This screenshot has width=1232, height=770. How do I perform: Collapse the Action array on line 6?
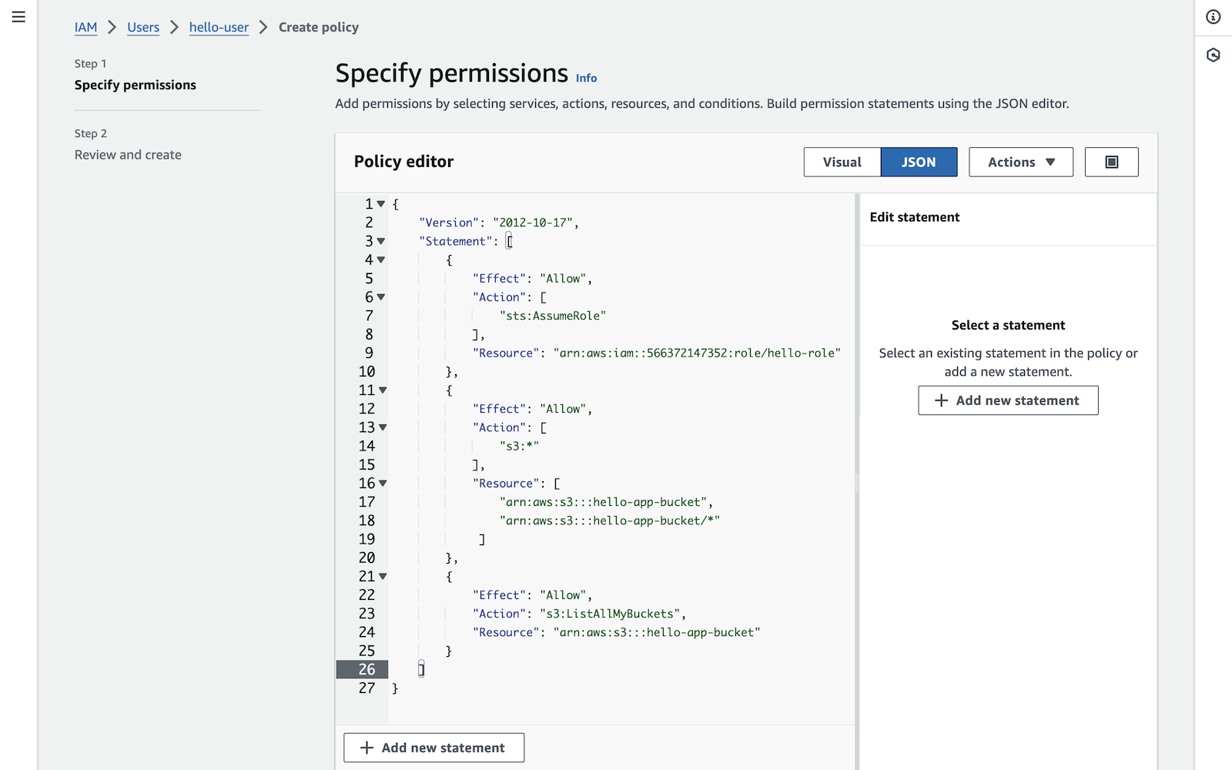click(x=381, y=297)
